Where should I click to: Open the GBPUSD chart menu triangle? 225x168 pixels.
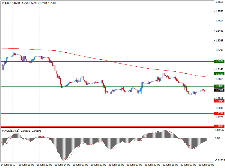point(3,3)
